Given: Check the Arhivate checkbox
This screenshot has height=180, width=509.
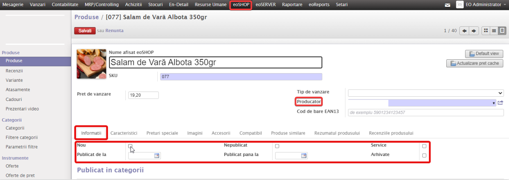Looking at the screenshot, I should [x=424, y=155].
